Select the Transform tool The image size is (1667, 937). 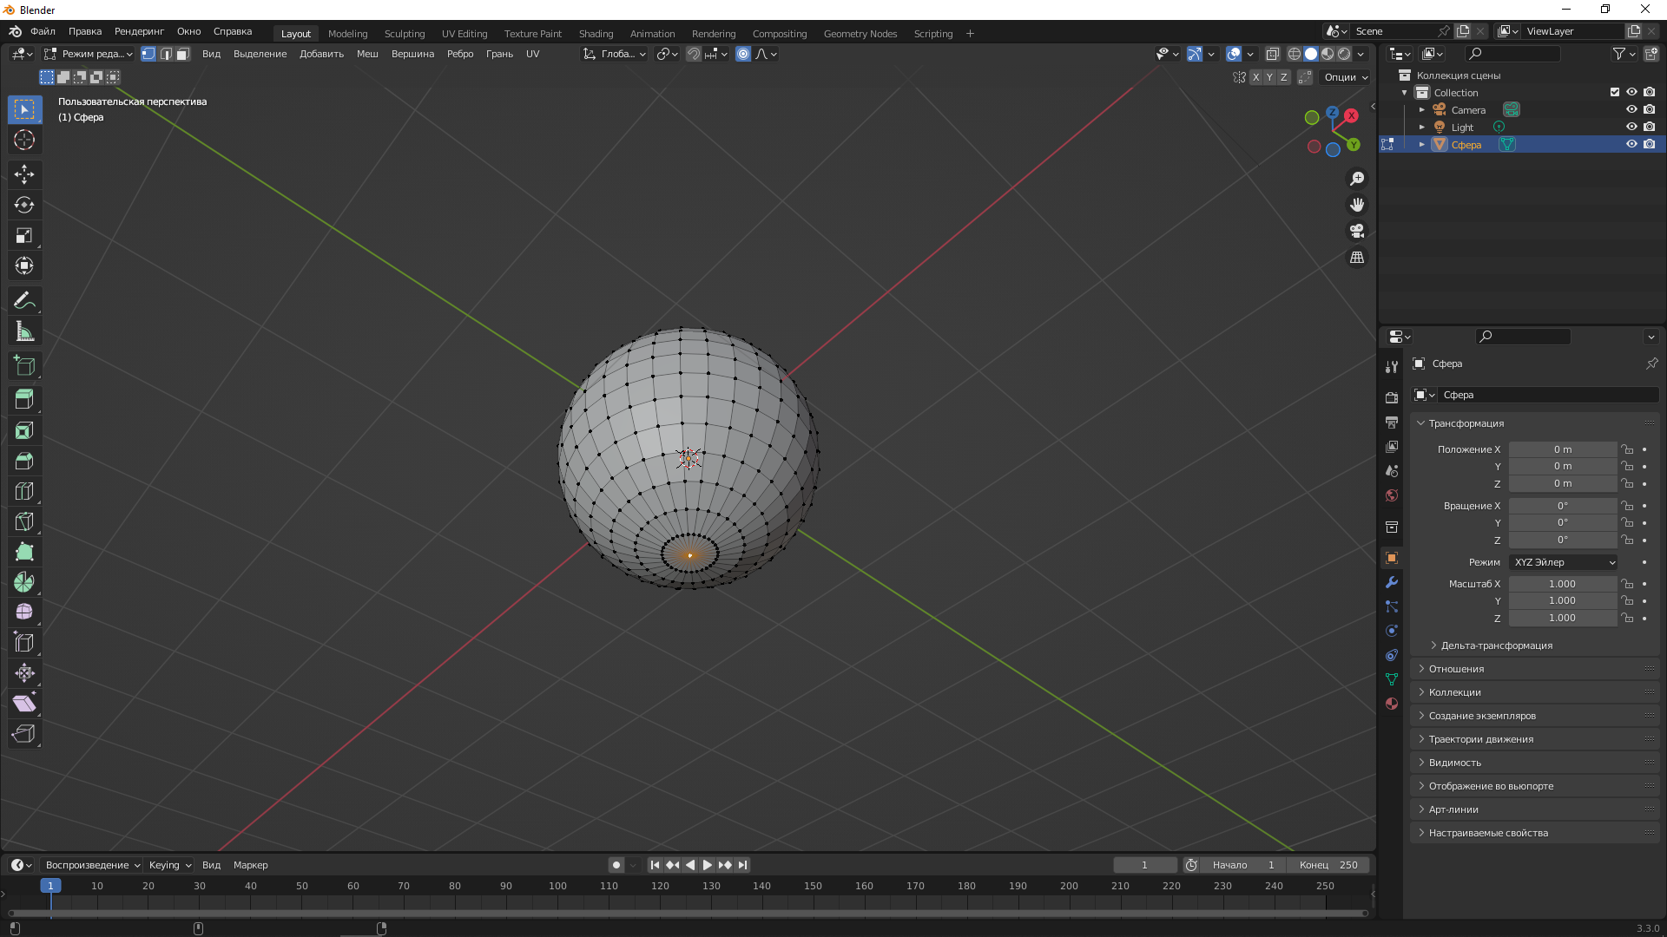point(24,265)
